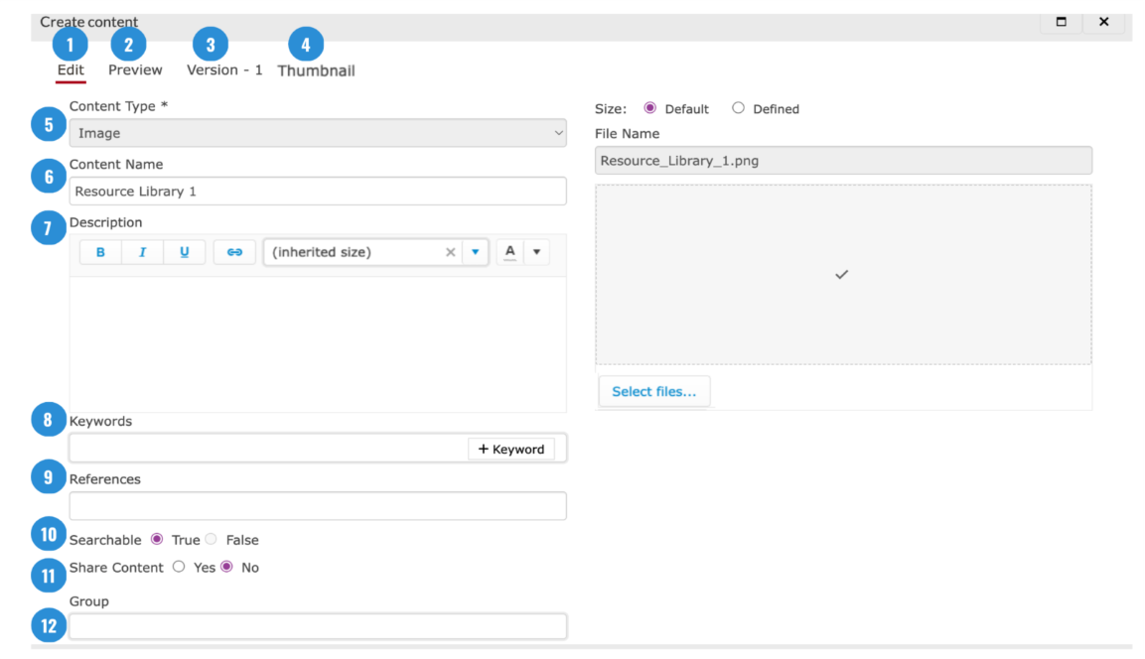Screen dimensions: 1145x659
Task: Add a keyword with + Keyword button
Action: (511, 449)
